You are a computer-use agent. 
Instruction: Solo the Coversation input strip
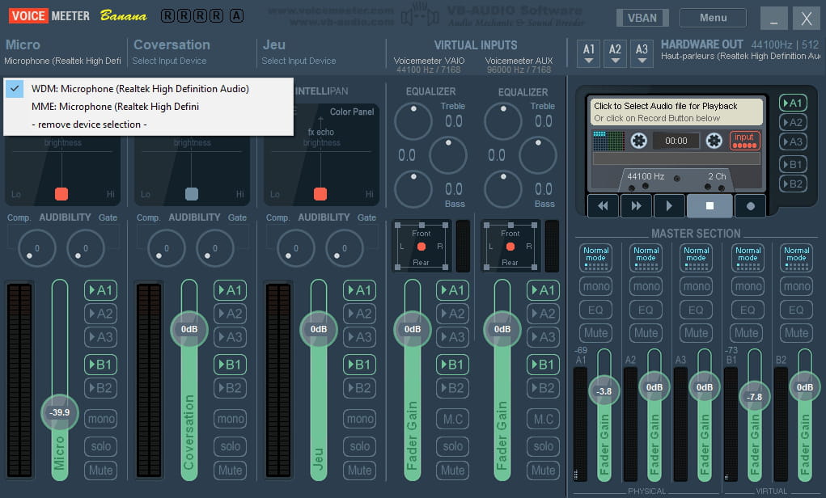point(231,446)
